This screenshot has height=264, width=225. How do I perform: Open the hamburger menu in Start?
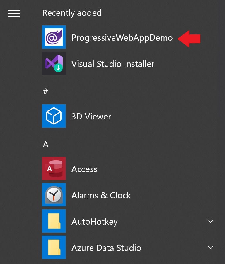click(x=14, y=13)
